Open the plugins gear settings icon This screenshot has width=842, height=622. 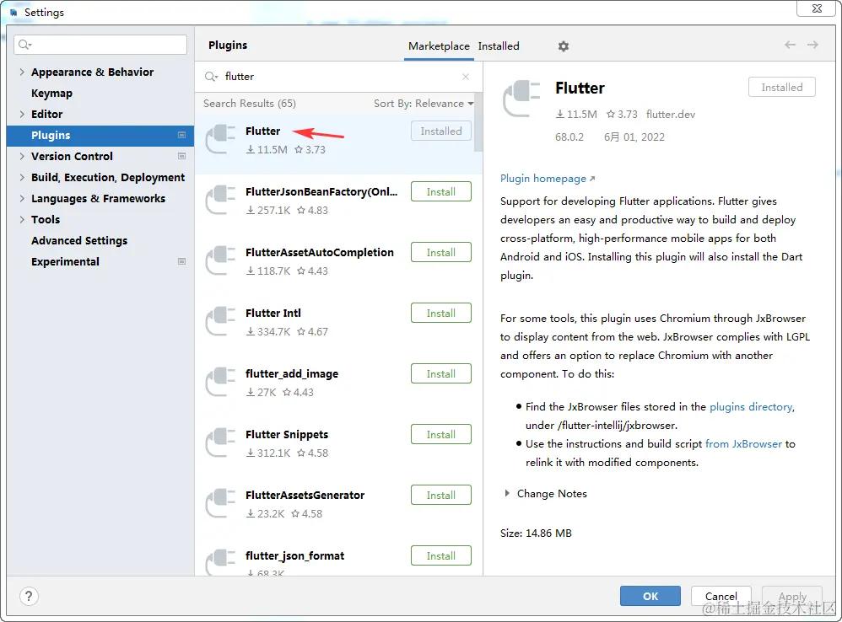pos(564,46)
